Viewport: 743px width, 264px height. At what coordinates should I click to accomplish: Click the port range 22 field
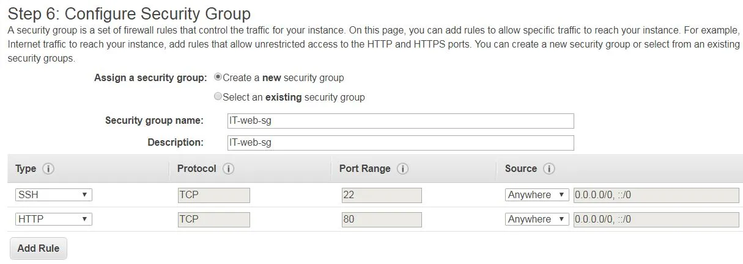pos(382,195)
